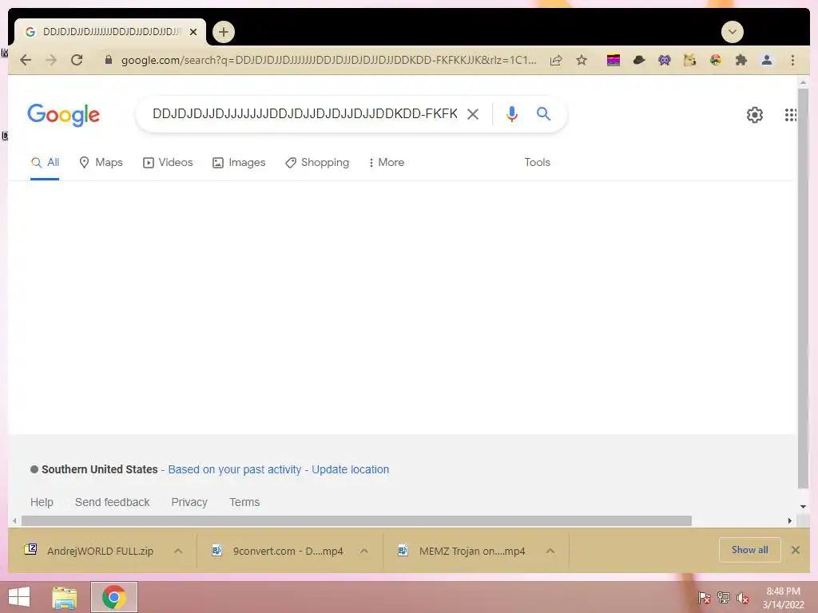Open the tab search dropdown arrow

coord(732,32)
